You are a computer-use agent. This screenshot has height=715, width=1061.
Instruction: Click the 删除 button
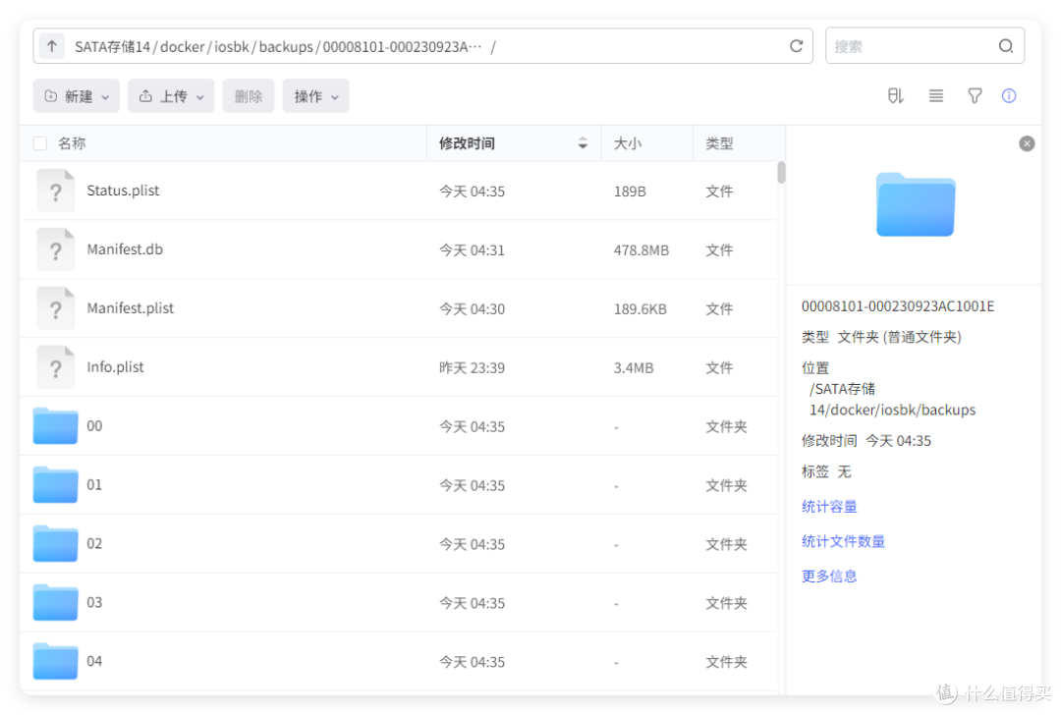[x=249, y=96]
